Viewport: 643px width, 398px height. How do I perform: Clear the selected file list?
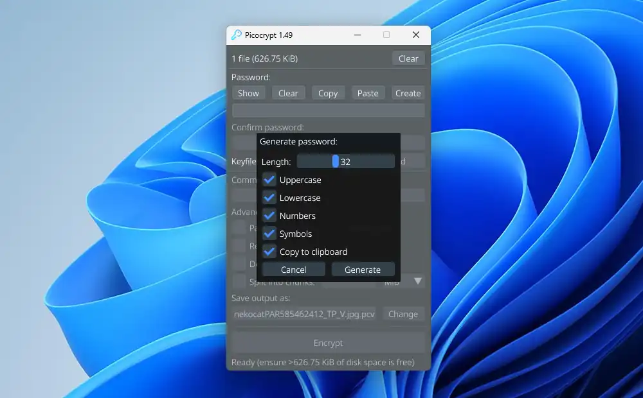408,58
